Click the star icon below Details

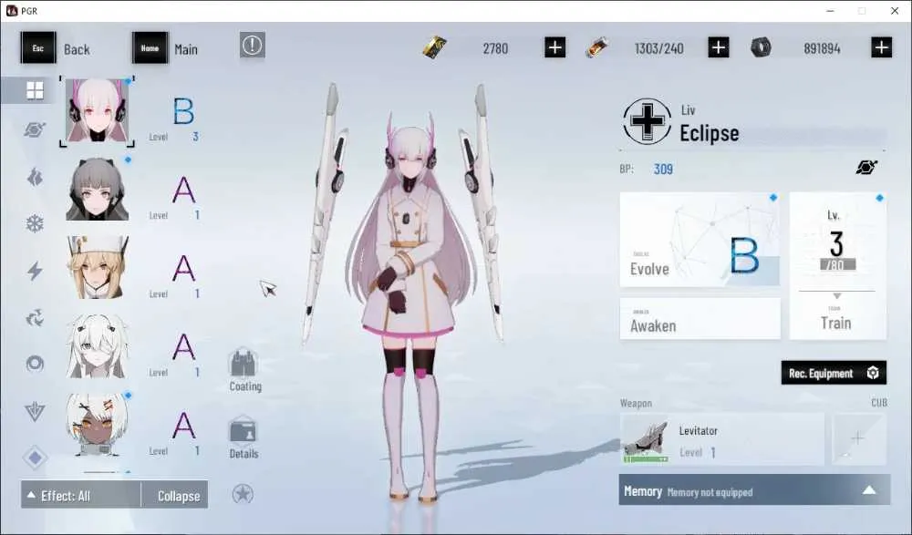coord(243,494)
